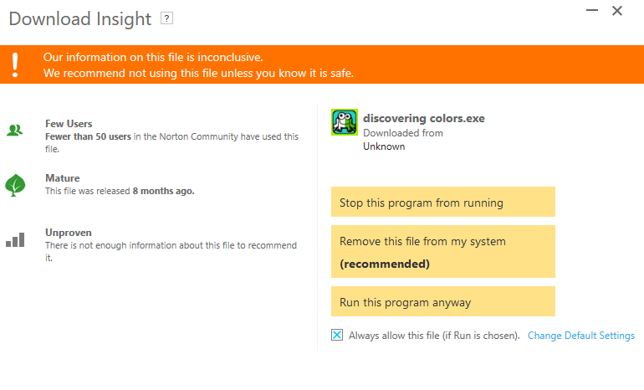Screen dimensions: 644x390
Task: Click 'Fewer than 50 users' text
Action: pos(88,136)
